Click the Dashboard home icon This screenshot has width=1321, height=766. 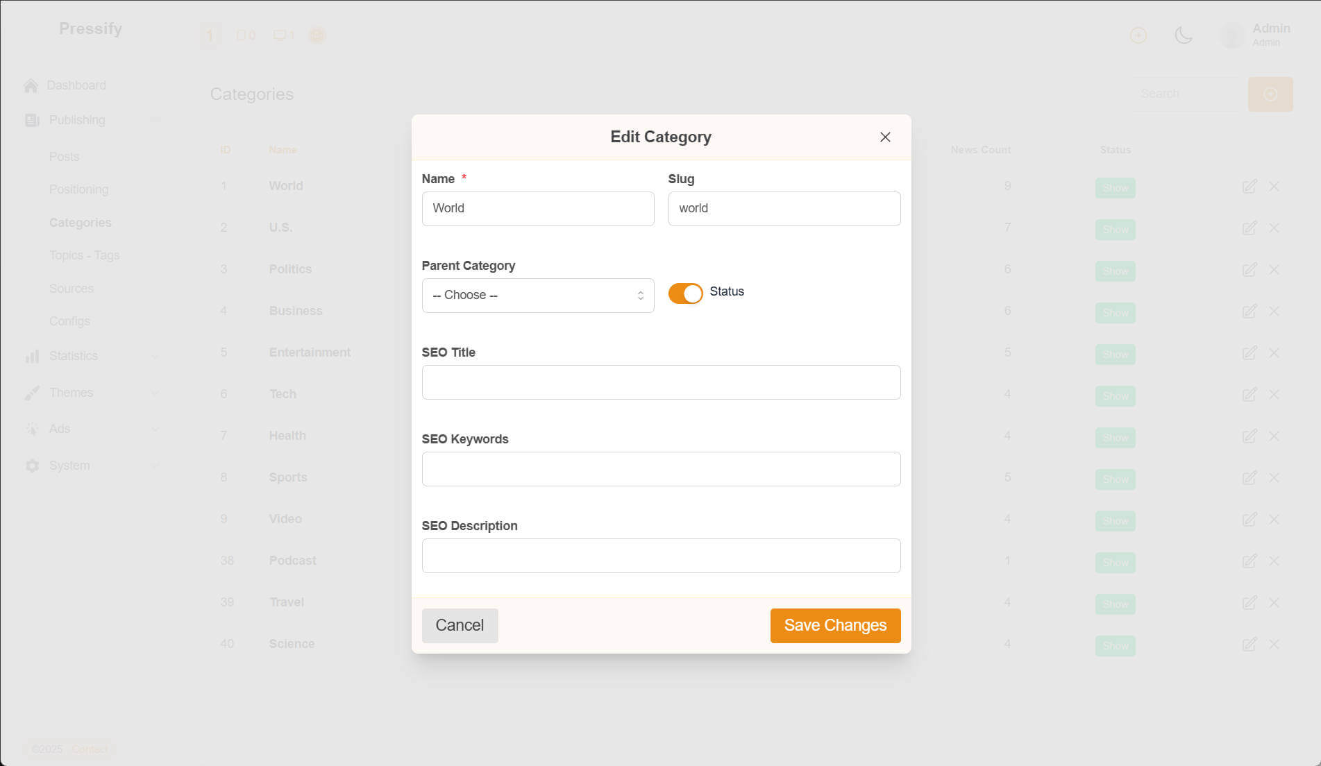(x=31, y=85)
